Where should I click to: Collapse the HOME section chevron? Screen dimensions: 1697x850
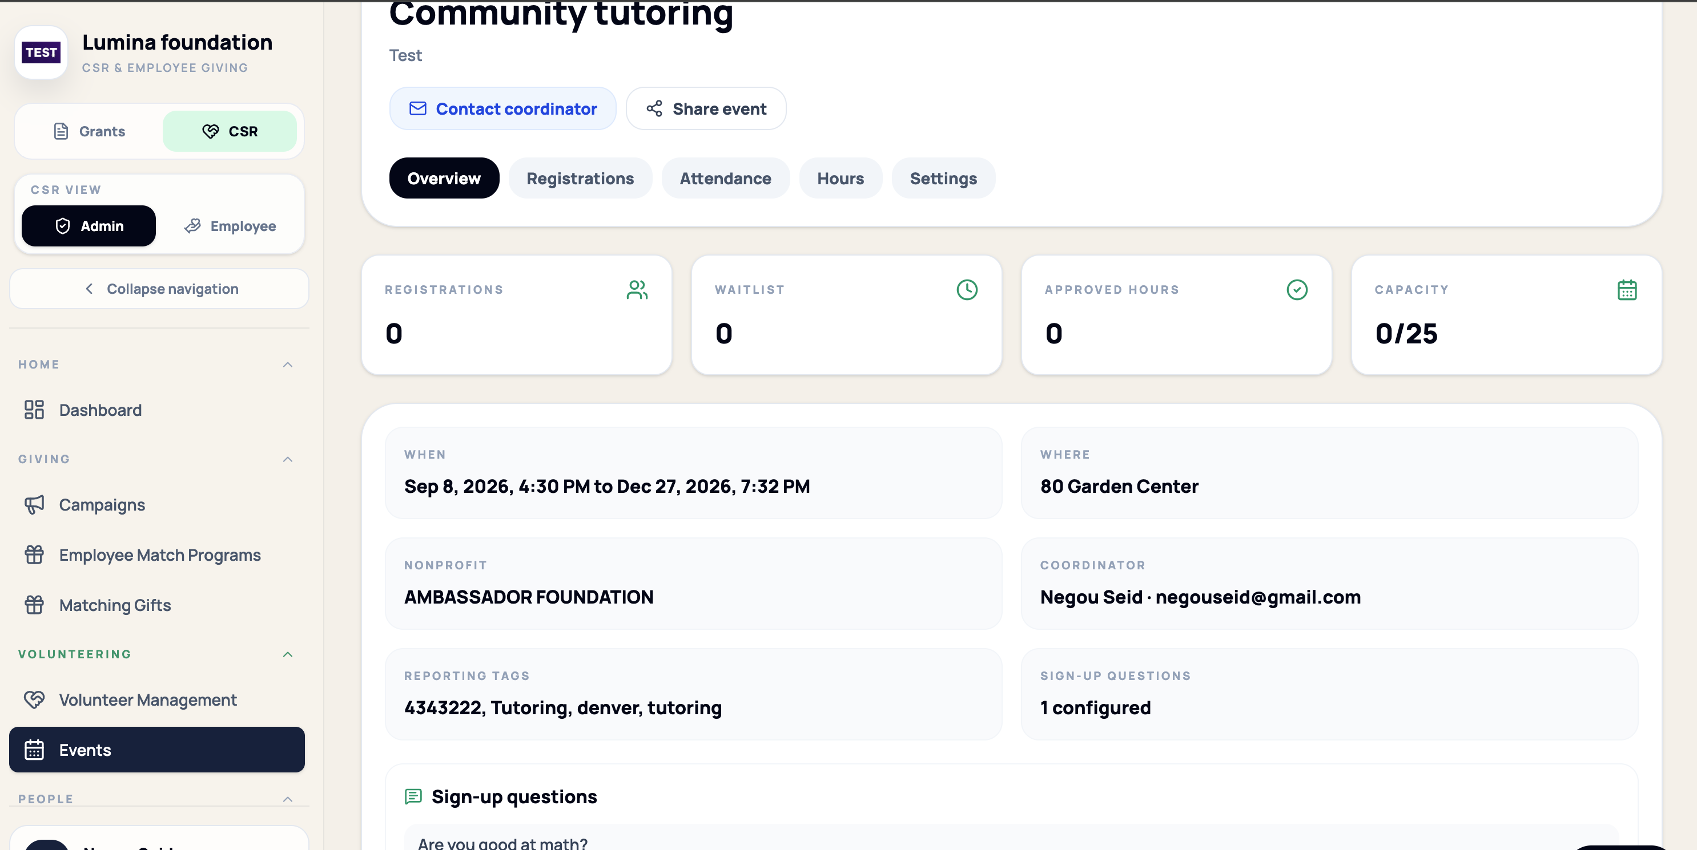click(x=288, y=364)
